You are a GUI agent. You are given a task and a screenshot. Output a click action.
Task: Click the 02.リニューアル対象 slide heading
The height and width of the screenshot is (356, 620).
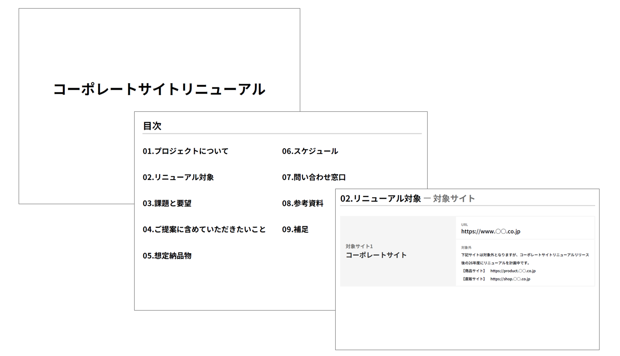[x=381, y=198]
